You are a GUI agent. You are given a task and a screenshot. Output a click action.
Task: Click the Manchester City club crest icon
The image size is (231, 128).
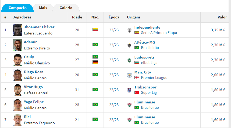(x=129, y=75)
